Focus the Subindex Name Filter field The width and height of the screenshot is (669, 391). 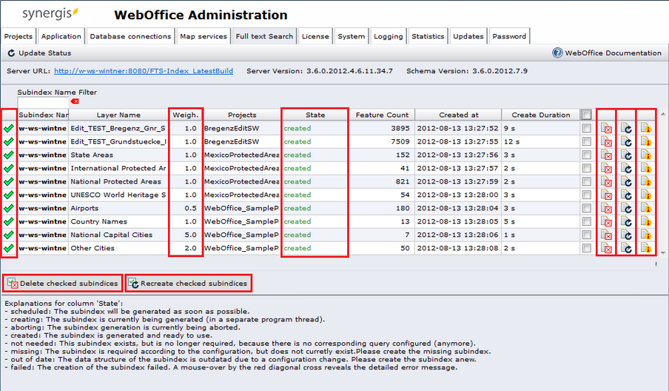pos(43,102)
